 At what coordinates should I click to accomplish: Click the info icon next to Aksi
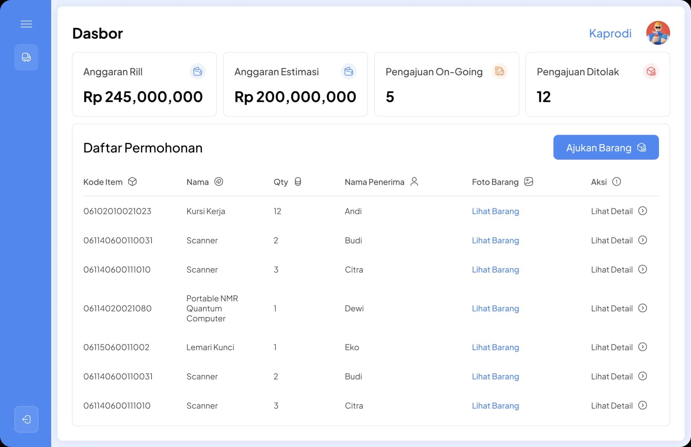(617, 182)
